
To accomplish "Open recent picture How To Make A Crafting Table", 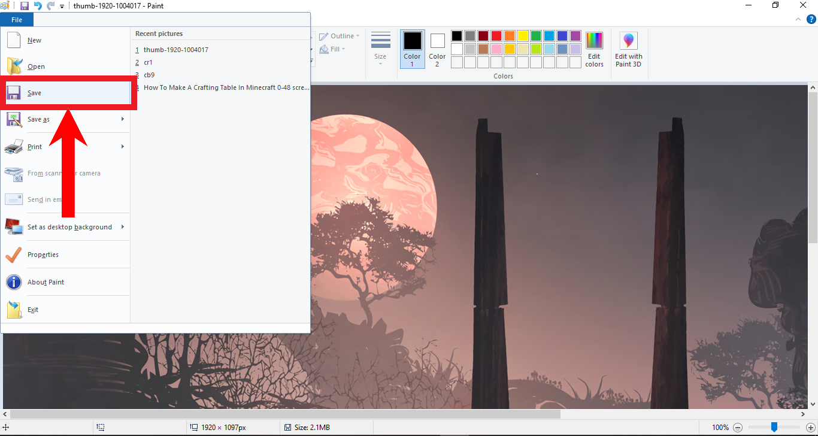I will tap(220, 87).
